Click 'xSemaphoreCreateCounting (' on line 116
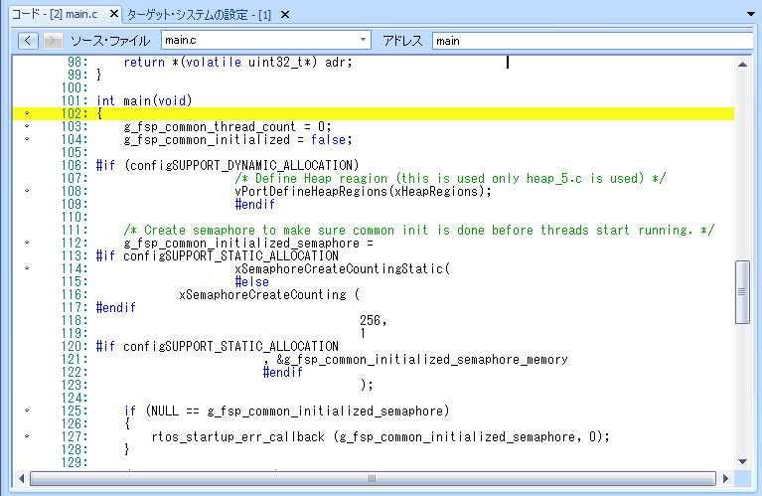The image size is (762, 496). click(269, 294)
